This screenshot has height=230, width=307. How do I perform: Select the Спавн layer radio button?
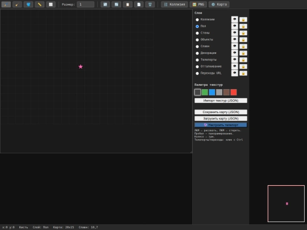tap(197, 47)
